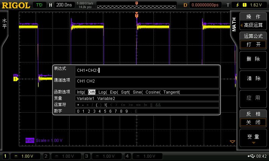The height and width of the screenshot is (161, 269).
Task: Click the yellow channel 1 ground marker
Action: 15,78
